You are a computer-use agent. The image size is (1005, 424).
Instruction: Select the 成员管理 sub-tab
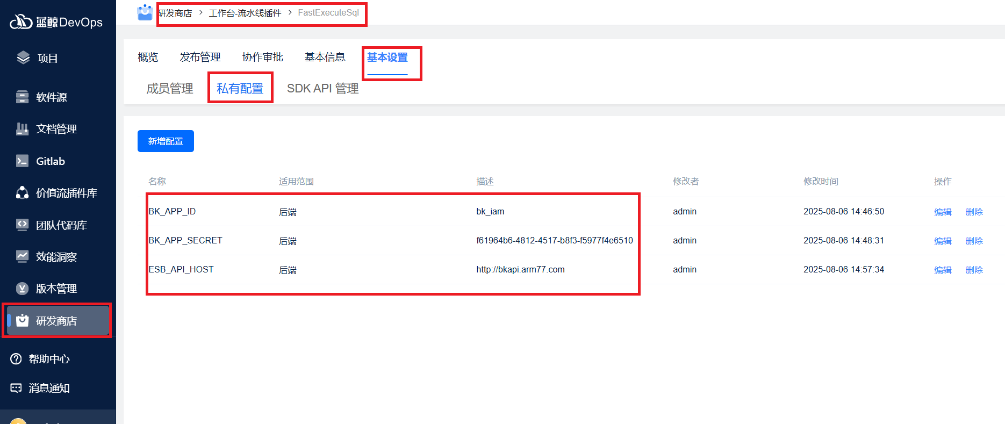pos(170,89)
